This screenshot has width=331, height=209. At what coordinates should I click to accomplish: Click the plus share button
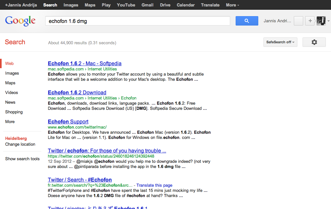click(310, 21)
